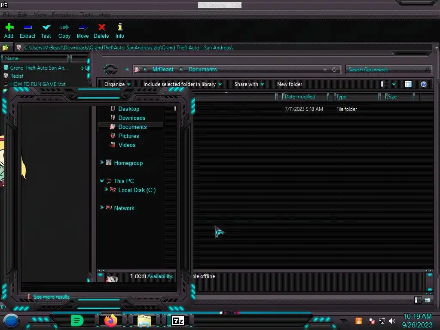Open File Explorer from the taskbar
440x330 pixels.
point(144,321)
